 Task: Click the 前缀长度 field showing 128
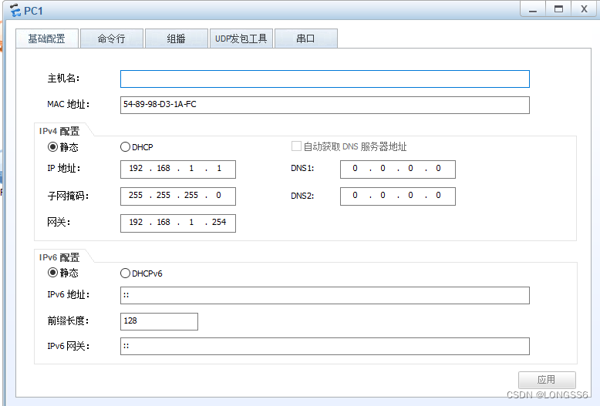159,321
